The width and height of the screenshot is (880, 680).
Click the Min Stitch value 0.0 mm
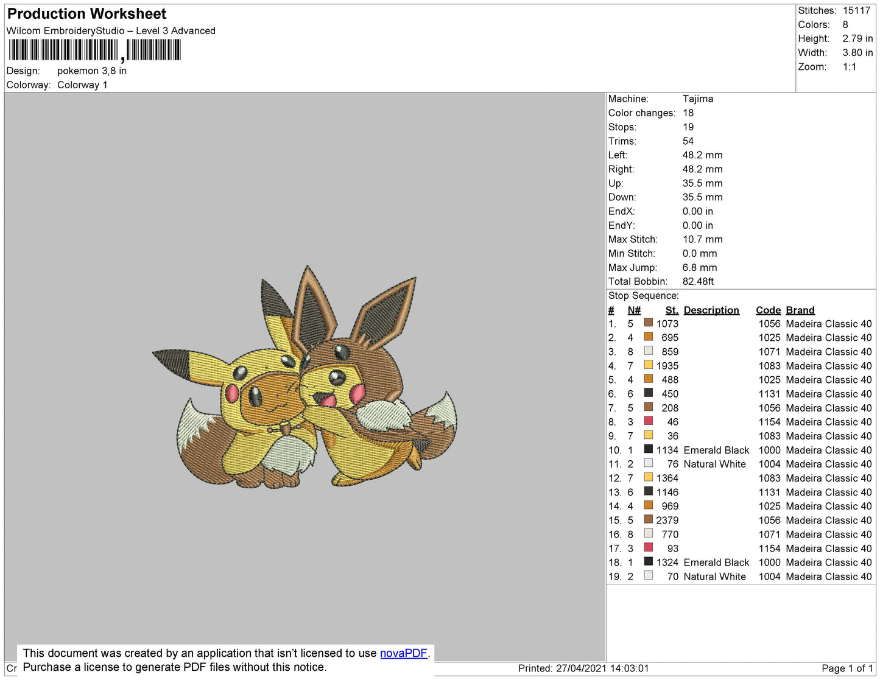click(700, 253)
